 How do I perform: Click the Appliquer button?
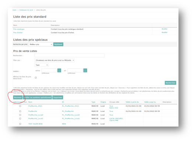[x=58, y=45]
